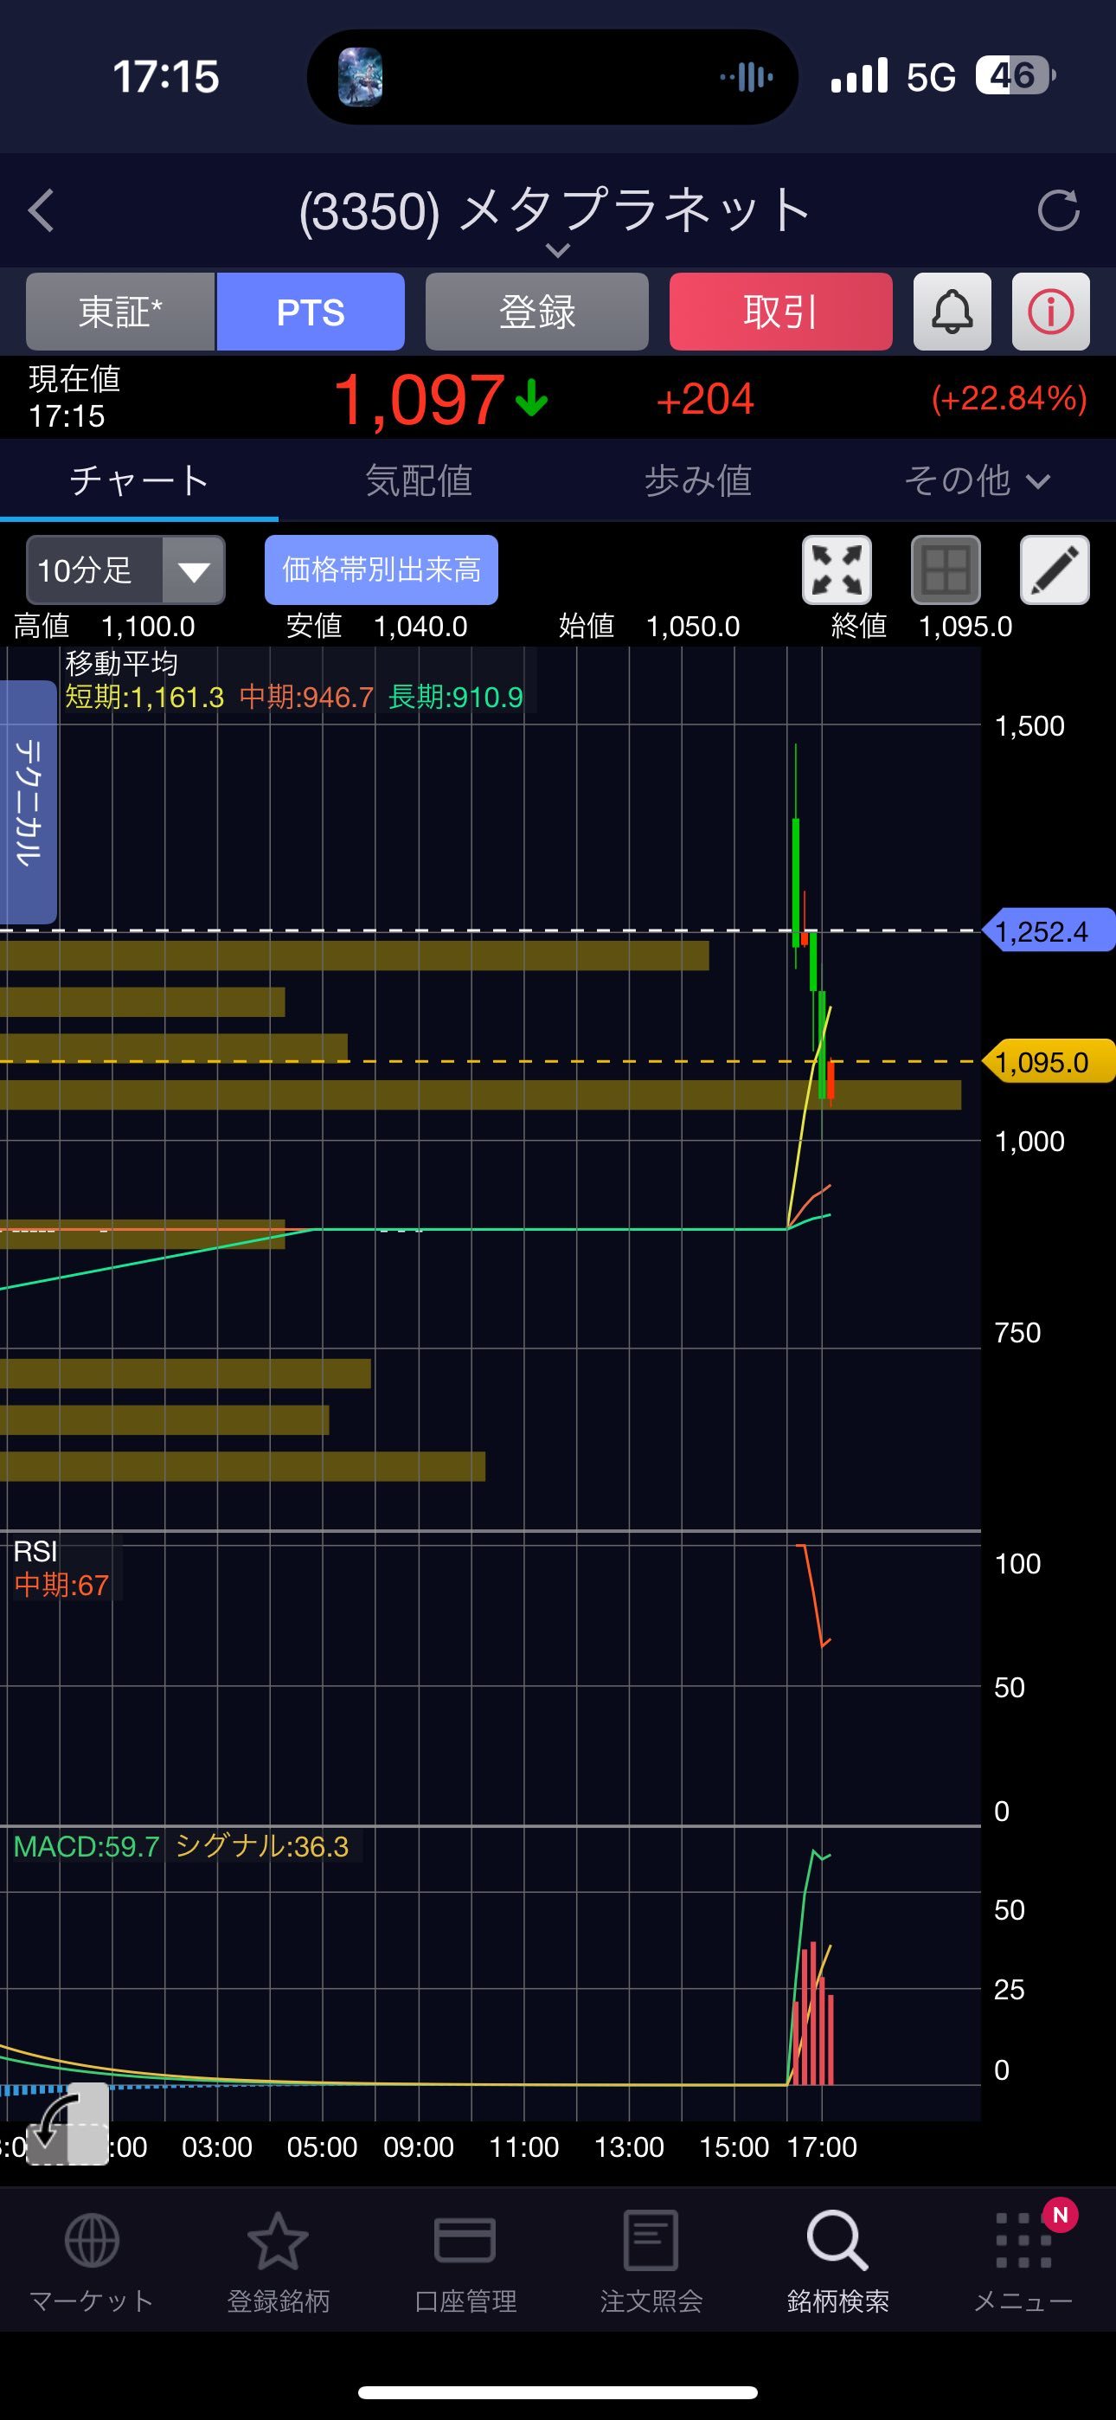
Task: Tap the 中期:946.7 moving average value
Action: click(x=306, y=697)
